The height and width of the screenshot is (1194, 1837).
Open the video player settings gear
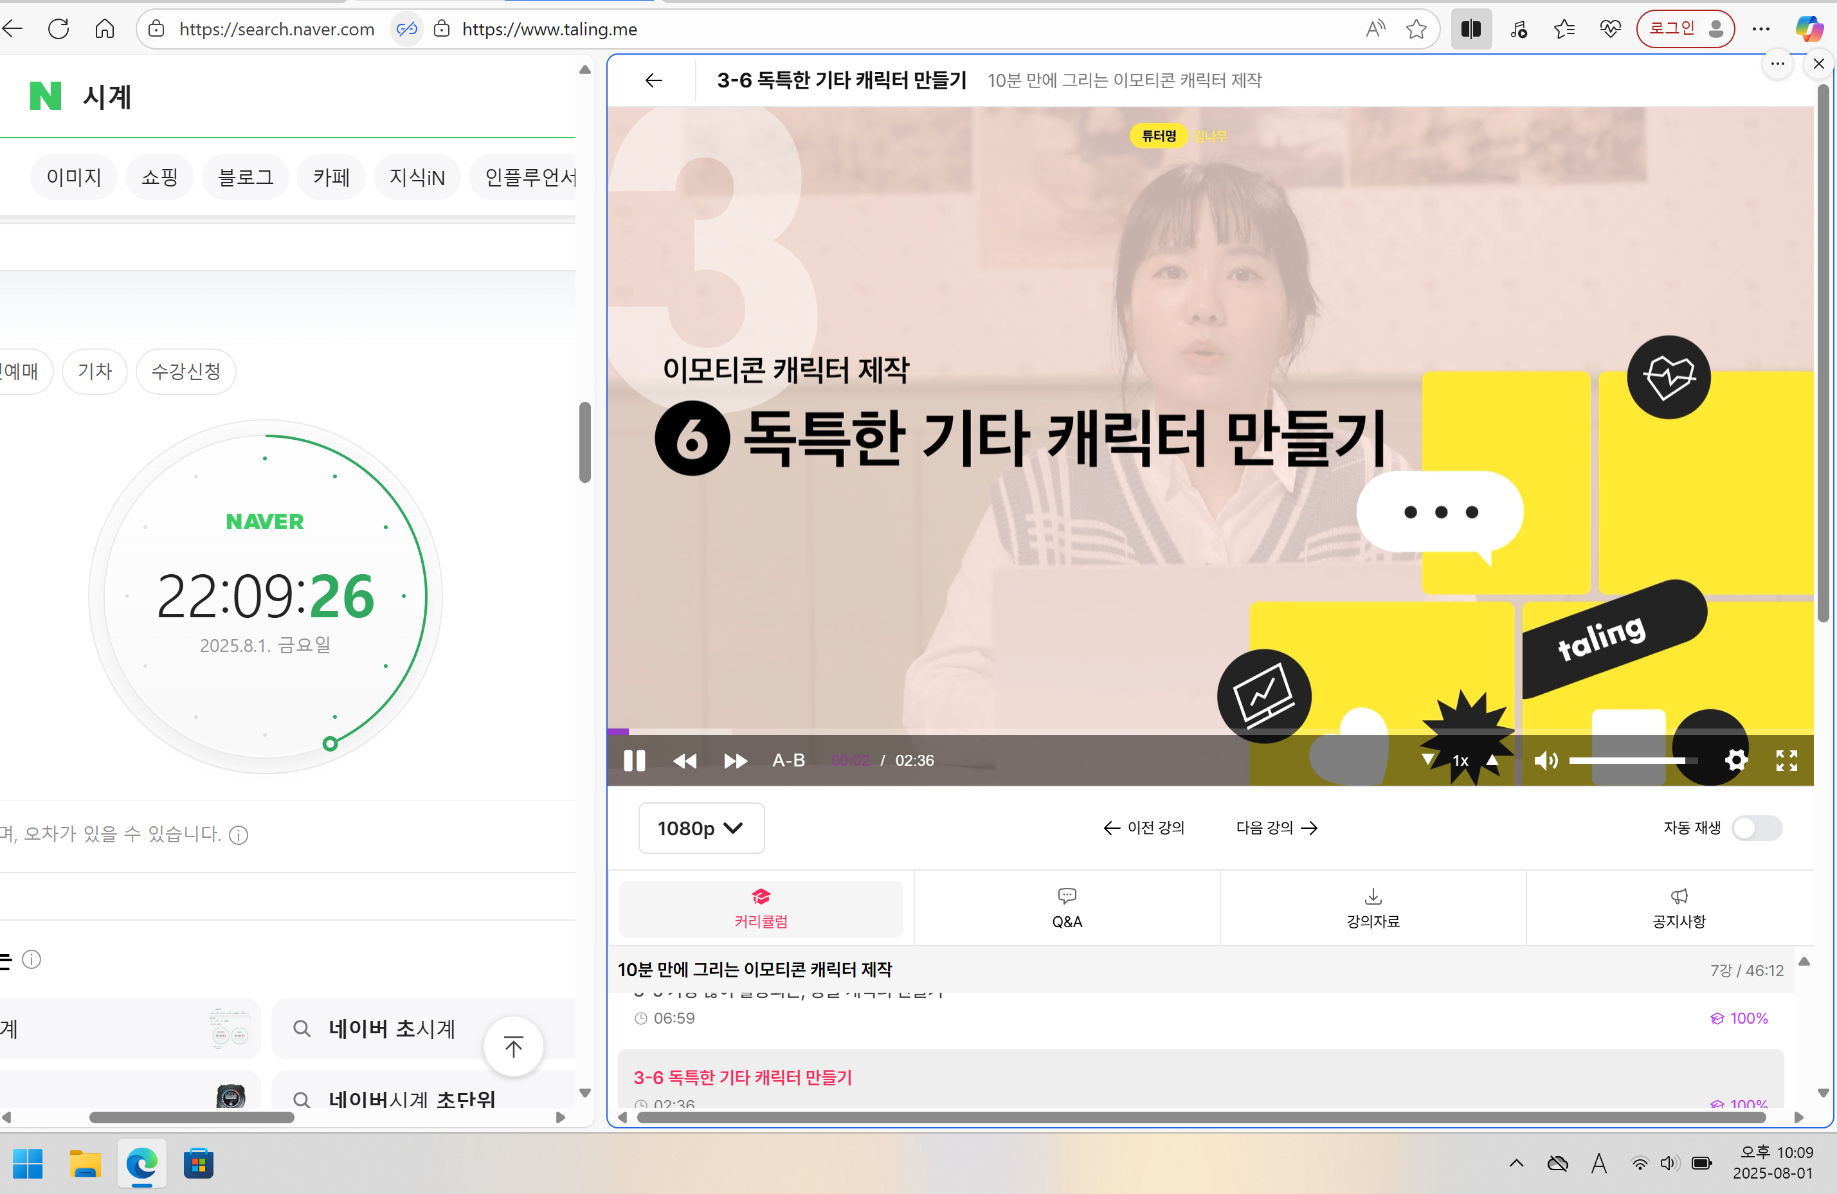point(1736,760)
